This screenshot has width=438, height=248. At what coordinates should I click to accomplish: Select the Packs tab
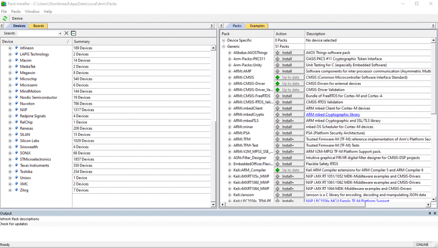237,26
